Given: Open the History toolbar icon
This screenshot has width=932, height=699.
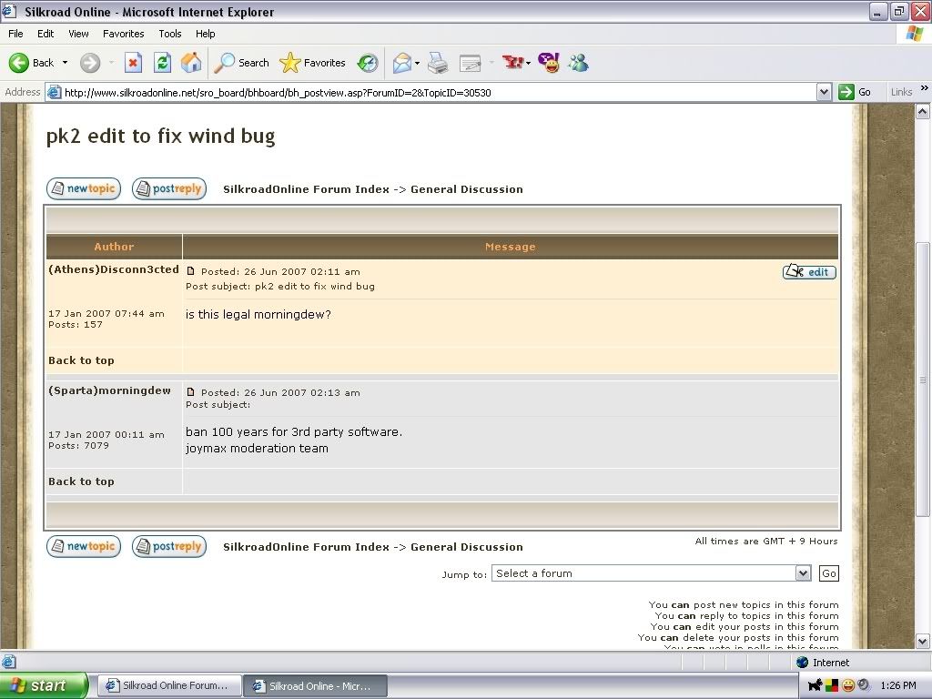Looking at the screenshot, I should pos(368,63).
